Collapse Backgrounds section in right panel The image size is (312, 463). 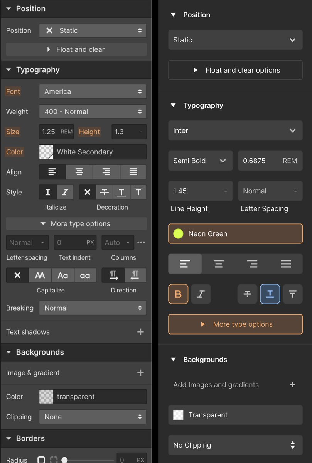(174, 360)
